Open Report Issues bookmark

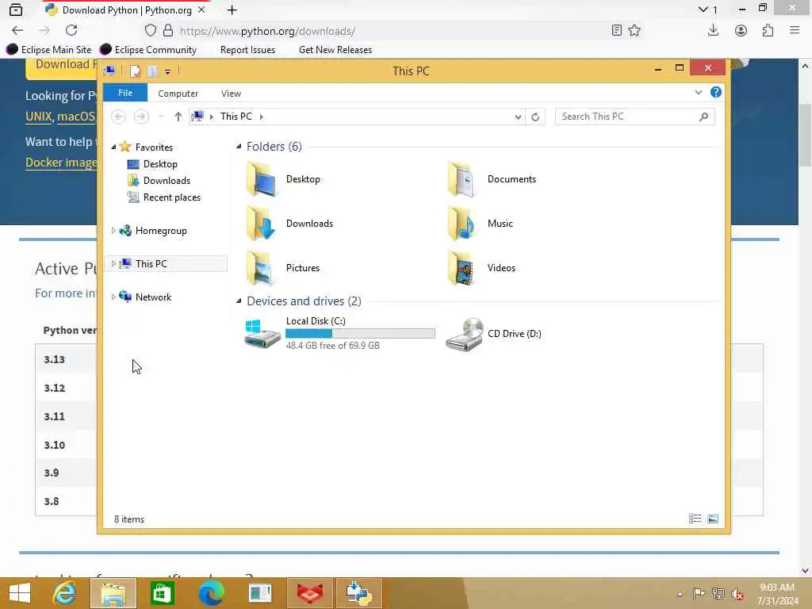tap(247, 50)
